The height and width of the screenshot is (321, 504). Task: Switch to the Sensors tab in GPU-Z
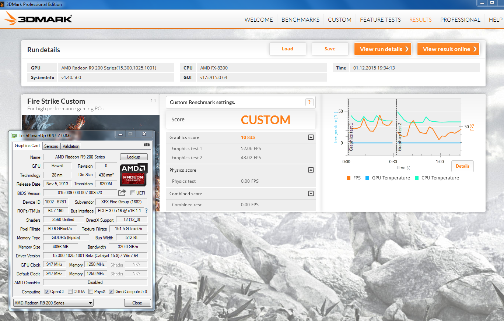click(x=51, y=146)
